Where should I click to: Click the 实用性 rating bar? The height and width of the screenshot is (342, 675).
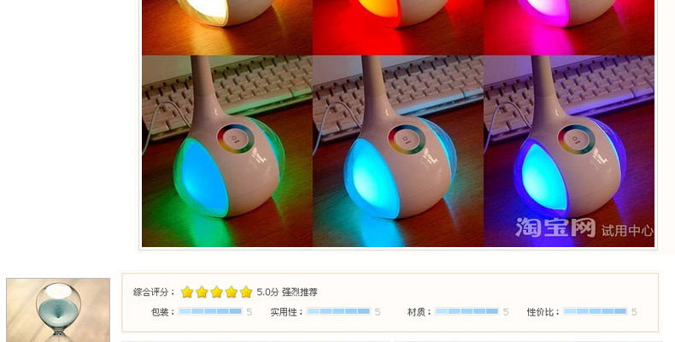(338, 311)
